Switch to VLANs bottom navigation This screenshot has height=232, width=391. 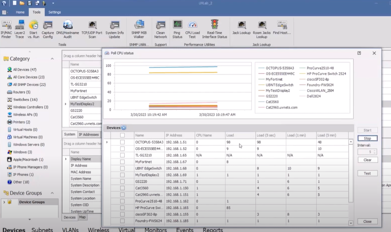tap(70, 229)
